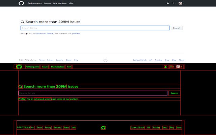Open API link in white page footer
The width and height of the screenshot is (216, 135).
(x=151, y=60)
